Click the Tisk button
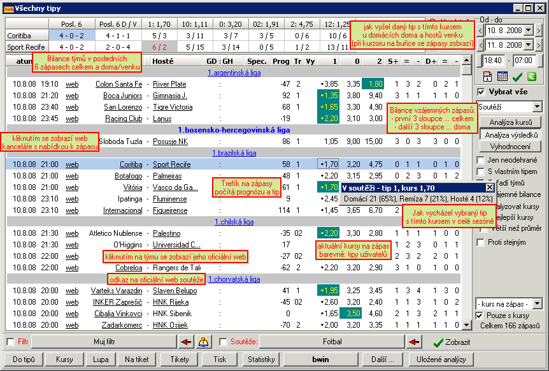This screenshot has height=371, width=549. pyautogui.click(x=220, y=360)
